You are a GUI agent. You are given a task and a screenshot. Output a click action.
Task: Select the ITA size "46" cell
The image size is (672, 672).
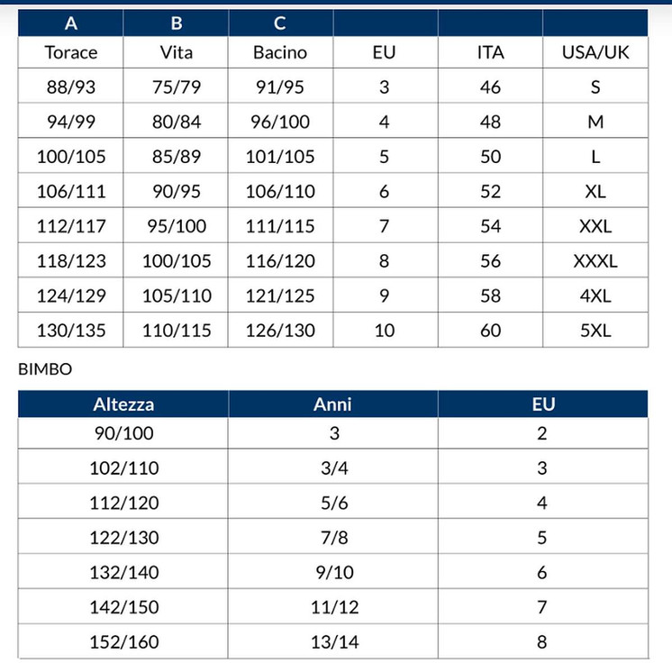pyautogui.click(x=490, y=87)
